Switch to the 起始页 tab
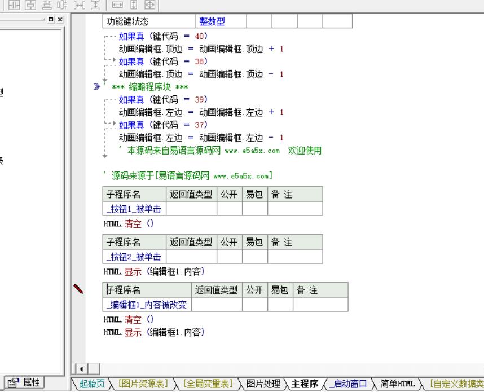The height and width of the screenshot is (392, 484). coord(92,384)
